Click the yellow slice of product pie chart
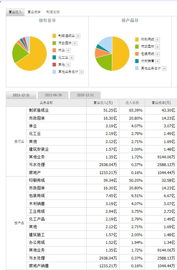The height and width of the screenshot is (270, 177). click(x=120, y=54)
